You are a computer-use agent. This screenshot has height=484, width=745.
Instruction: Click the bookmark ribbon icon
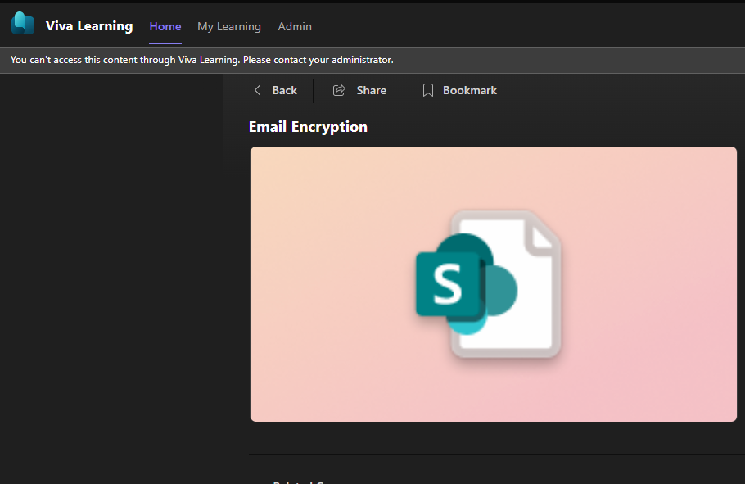[x=427, y=90]
